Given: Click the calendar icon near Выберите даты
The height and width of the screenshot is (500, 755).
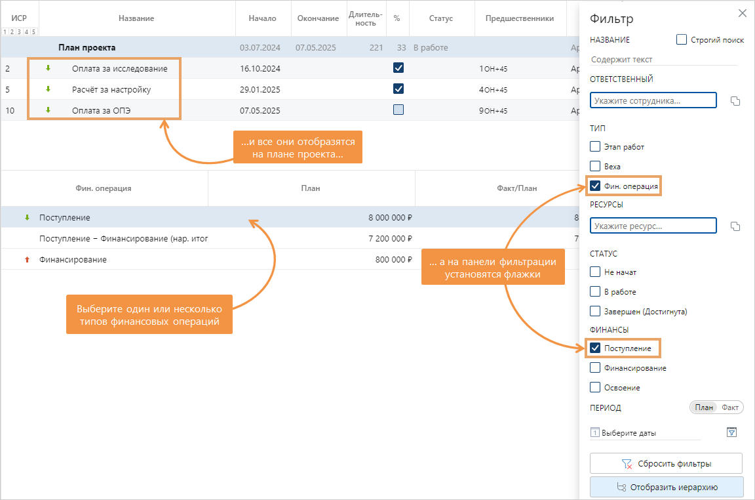Looking at the screenshot, I should click(x=595, y=432).
